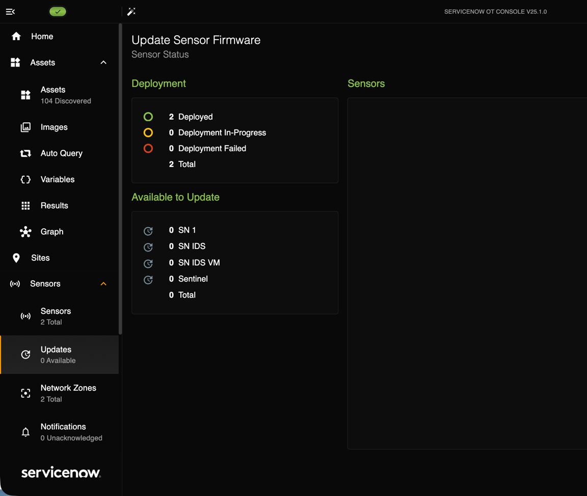Screen dimensions: 587x496
Task: Select 'Deployment Failed' row text
Action: tap(212, 149)
